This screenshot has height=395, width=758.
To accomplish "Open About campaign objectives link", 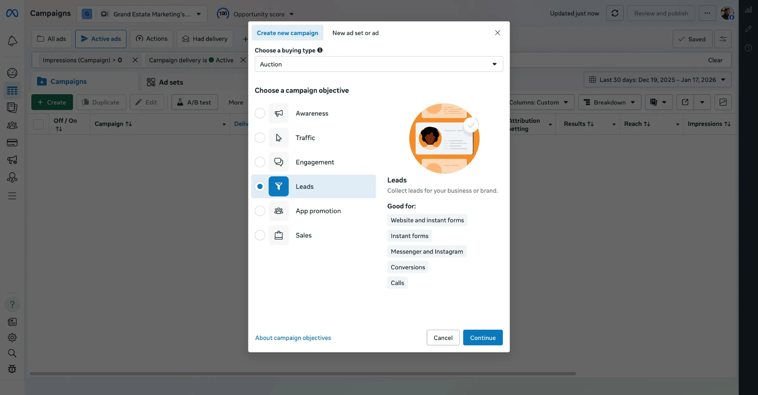I will click(x=293, y=338).
